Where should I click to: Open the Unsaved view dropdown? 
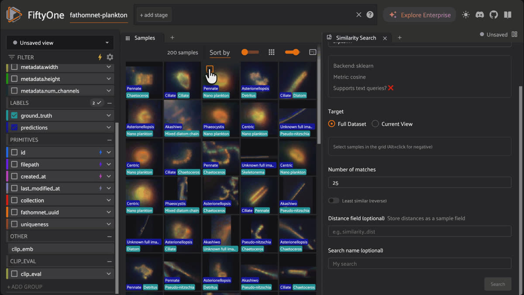(x=60, y=43)
